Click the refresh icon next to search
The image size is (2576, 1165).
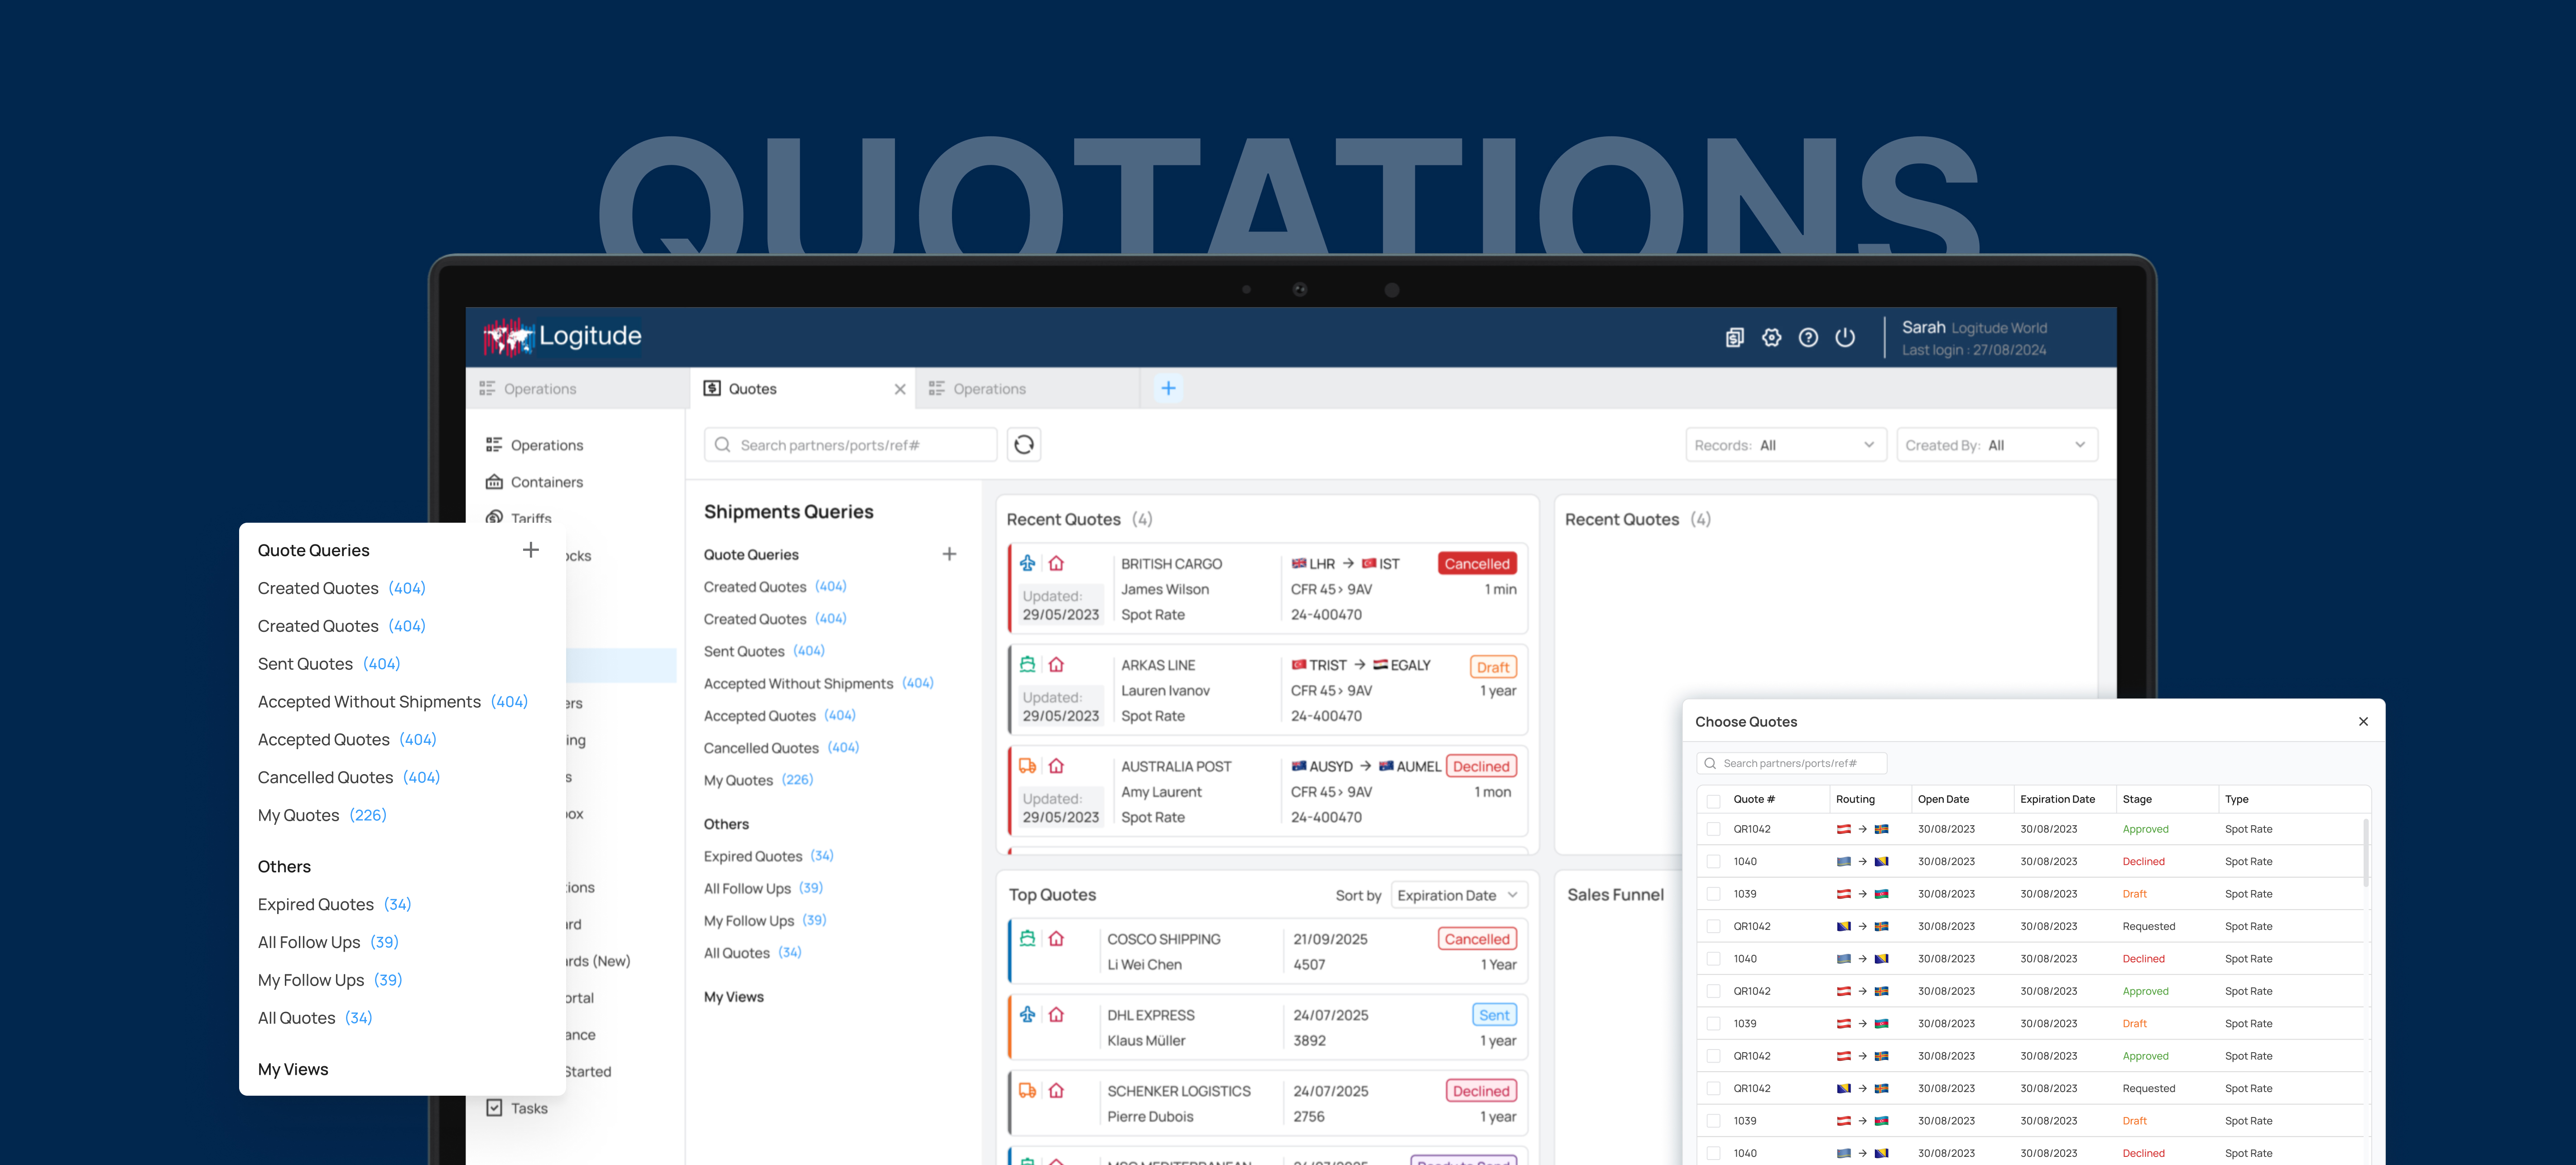[x=1023, y=445]
